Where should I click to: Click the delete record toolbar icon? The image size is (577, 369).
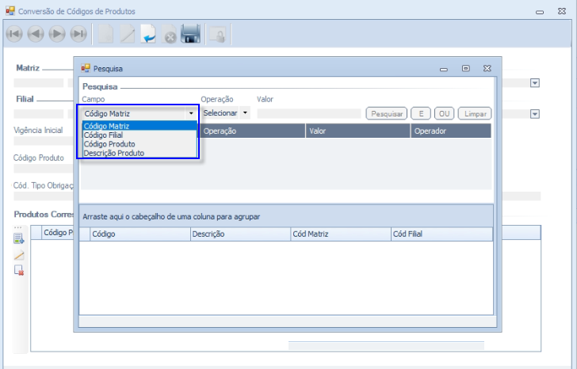tap(170, 34)
